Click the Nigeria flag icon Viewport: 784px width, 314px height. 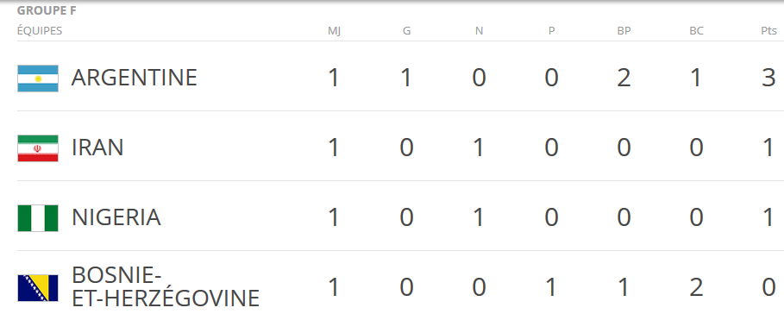[38, 218]
